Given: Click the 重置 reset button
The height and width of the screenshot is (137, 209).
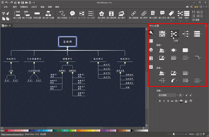Looking at the screenshot, I should coord(196,20).
